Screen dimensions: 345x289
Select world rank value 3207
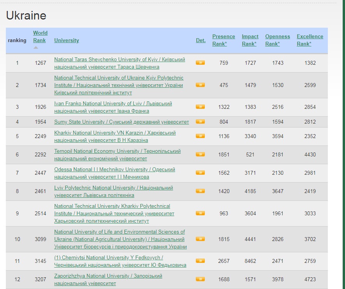(40, 279)
